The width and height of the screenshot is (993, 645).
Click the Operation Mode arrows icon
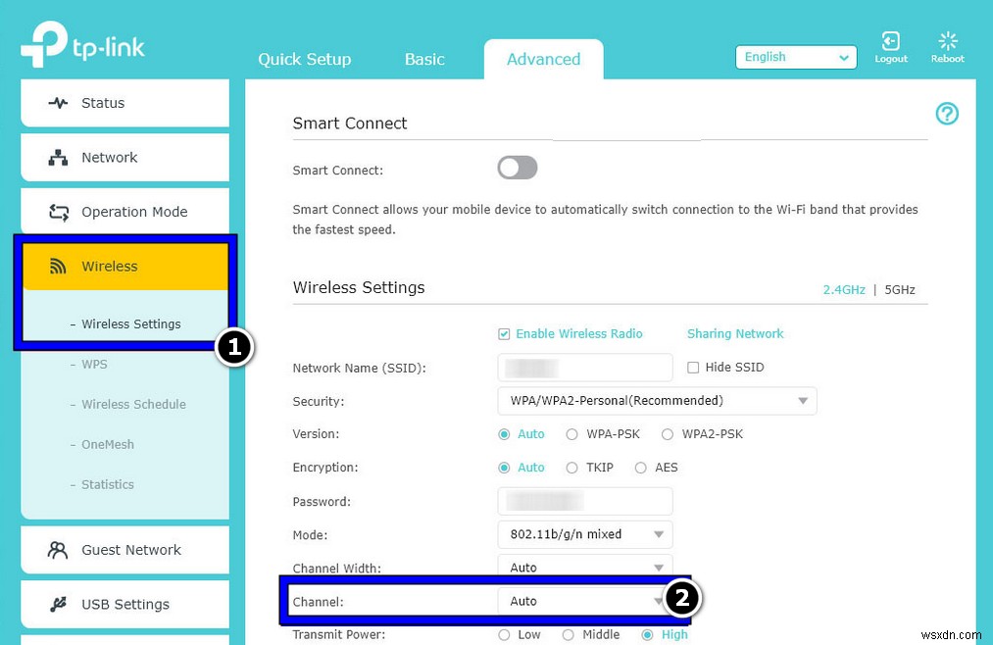(x=59, y=212)
